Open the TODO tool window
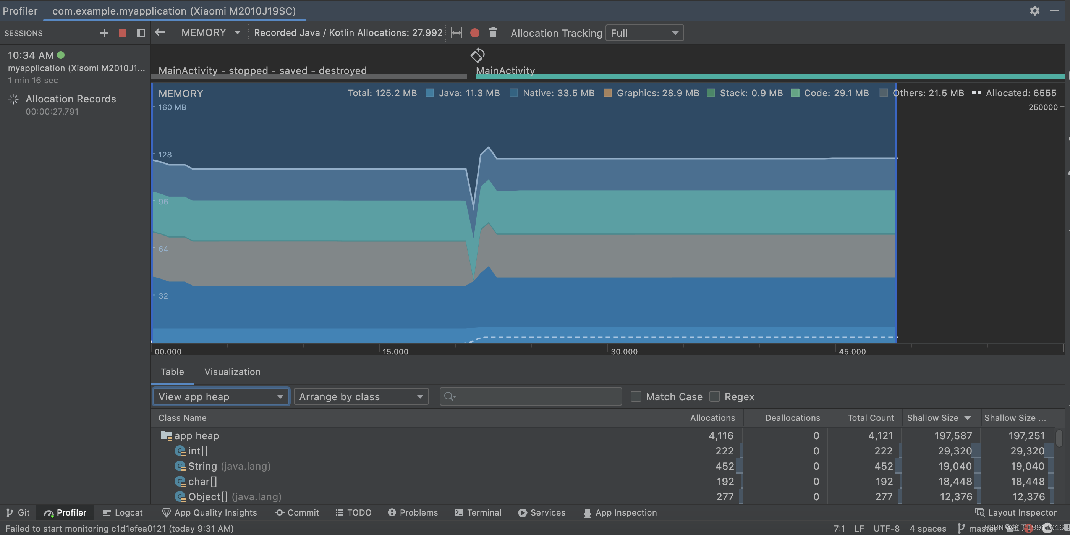The height and width of the screenshot is (535, 1070). (353, 512)
